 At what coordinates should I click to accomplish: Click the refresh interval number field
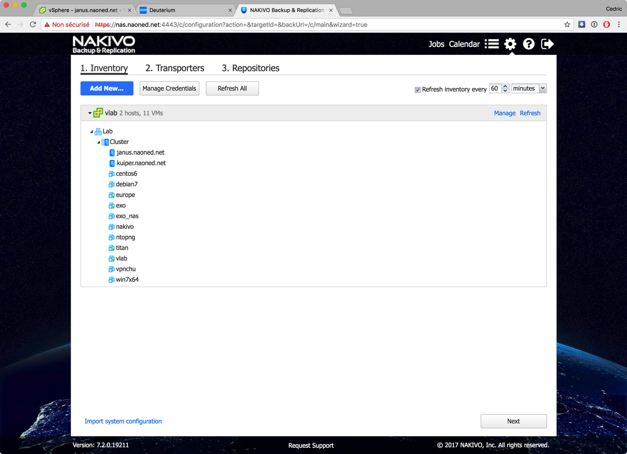(x=495, y=89)
